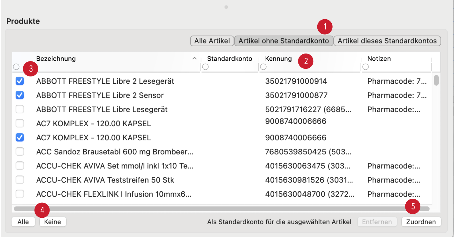Viewport: 454px width, 237px height.
Task: Select row ACCU-CHEK AVIVA Teststreifen 50 Stk
Action: click(x=222, y=180)
